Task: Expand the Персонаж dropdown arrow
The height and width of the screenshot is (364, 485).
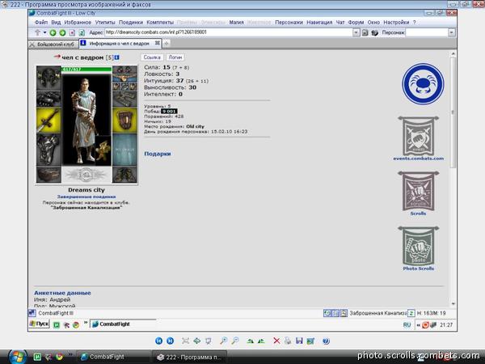Action: click(x=452, y=32)
